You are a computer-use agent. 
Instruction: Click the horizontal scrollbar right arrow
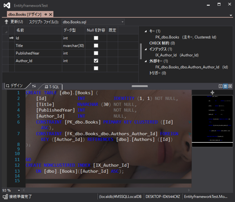189,190
